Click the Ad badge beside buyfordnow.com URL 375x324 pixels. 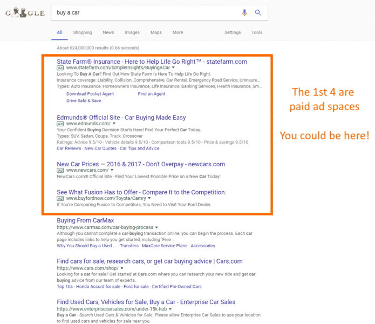(60, 198)
